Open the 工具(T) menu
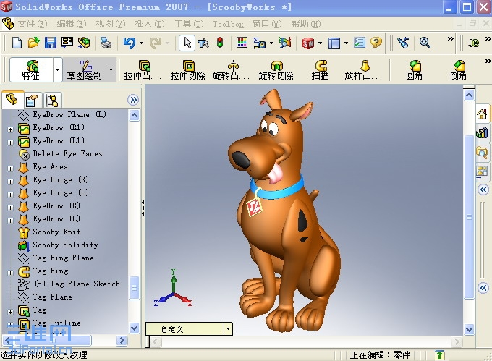Viewport: 492px width, 361px height. (x=189, y=24)
